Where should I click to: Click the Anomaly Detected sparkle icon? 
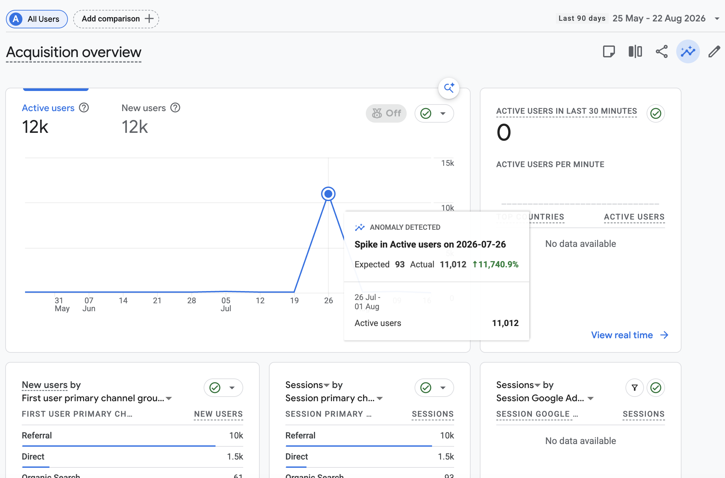tap(360, 227)
